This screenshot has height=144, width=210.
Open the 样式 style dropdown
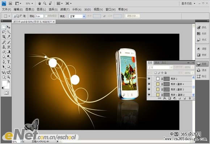[x=77, y=16]
